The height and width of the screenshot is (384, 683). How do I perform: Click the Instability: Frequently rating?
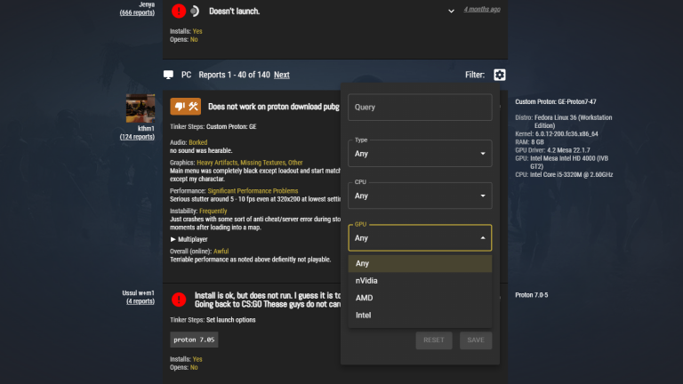coord(198,211)
